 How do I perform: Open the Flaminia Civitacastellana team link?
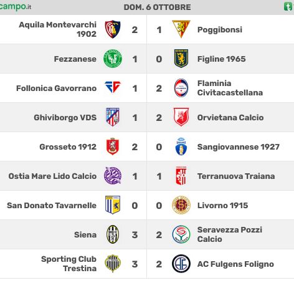click(x=230, y=88)
